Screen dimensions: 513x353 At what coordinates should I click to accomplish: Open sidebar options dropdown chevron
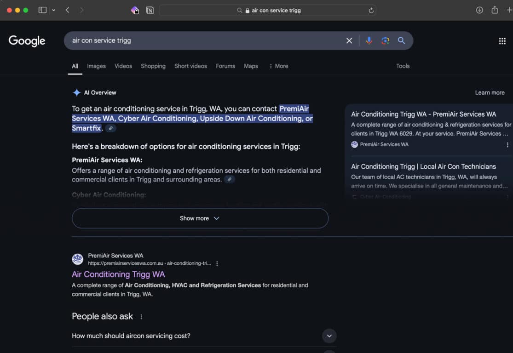[x=54, y=10]
